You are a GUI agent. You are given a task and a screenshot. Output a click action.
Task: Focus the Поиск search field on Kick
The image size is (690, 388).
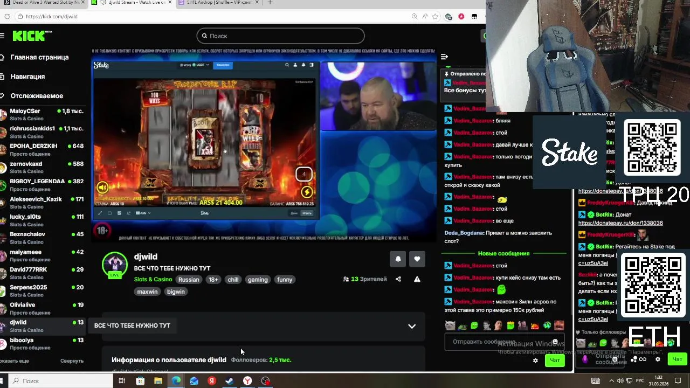pyautogui.click(x=280, y=36)
